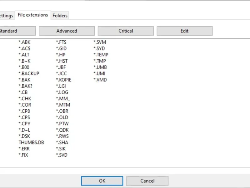Click the *.ERR extension
The image size is (250, 188).
coord(24,149)
